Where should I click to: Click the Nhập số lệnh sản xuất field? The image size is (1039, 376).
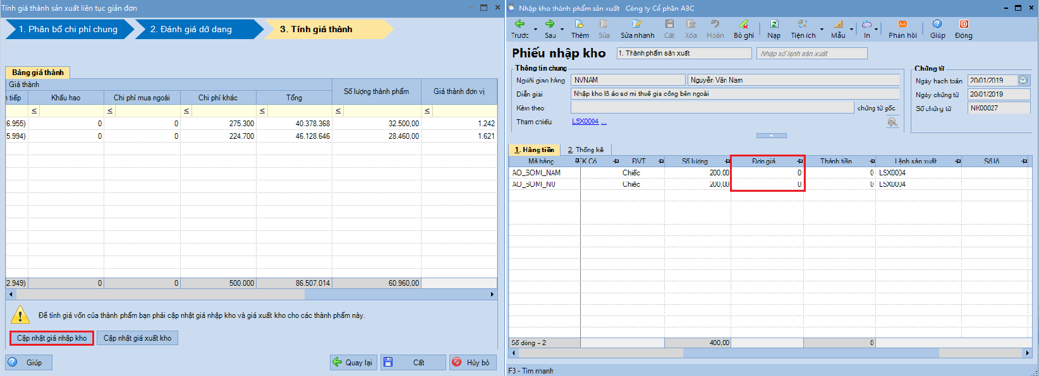(811, 54)
